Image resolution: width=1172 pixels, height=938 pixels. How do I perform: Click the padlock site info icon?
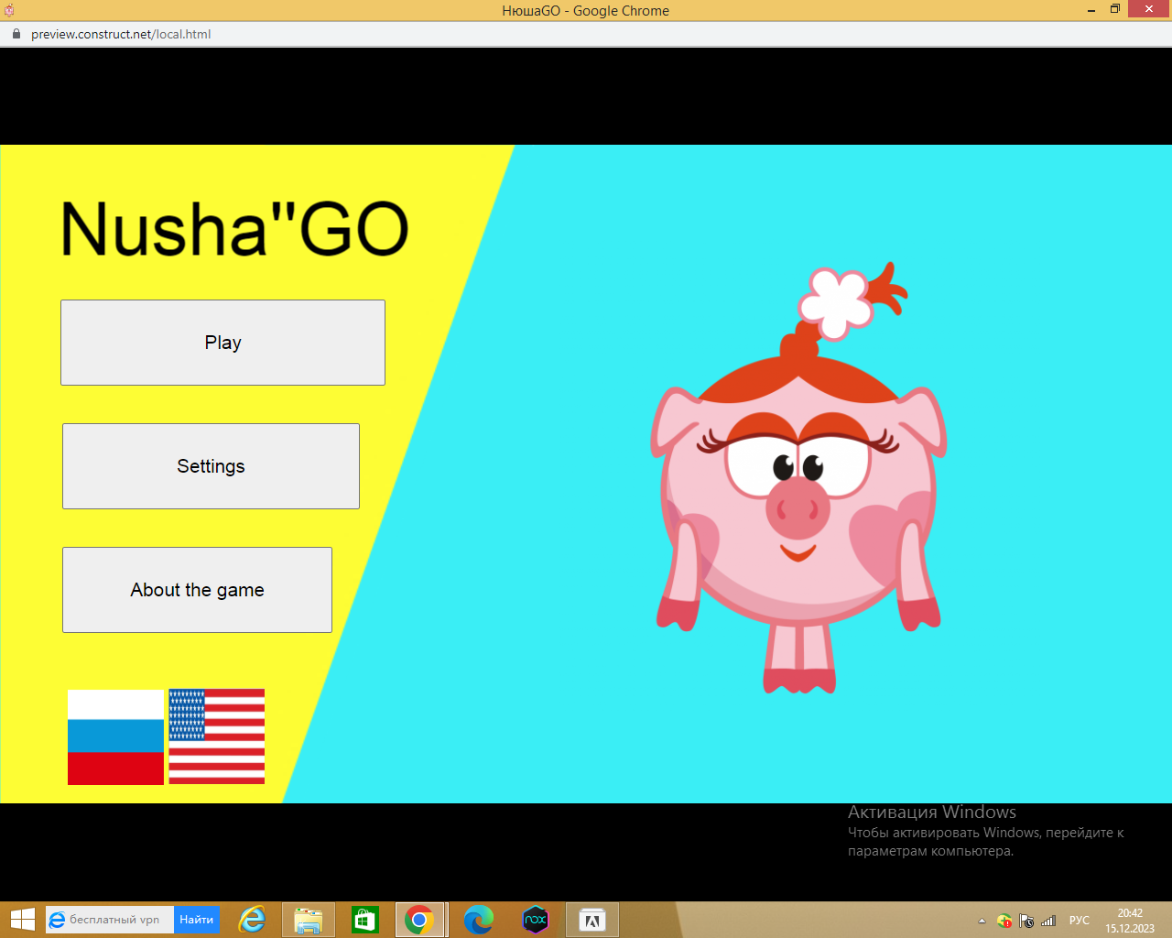pos(16,34)
